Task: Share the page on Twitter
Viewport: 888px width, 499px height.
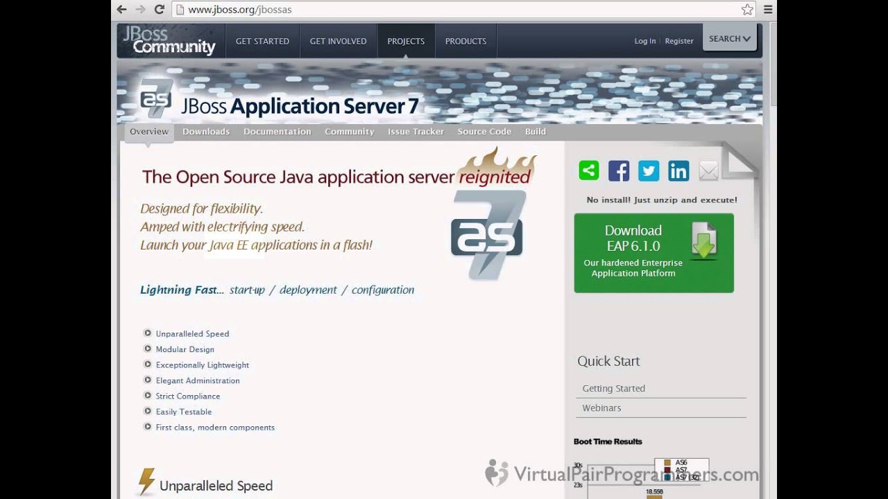Action: [649, 170]
